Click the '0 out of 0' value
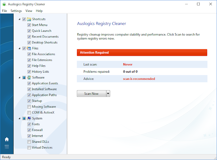This screenshot has width=217, height=160. [x=130, y=71]
